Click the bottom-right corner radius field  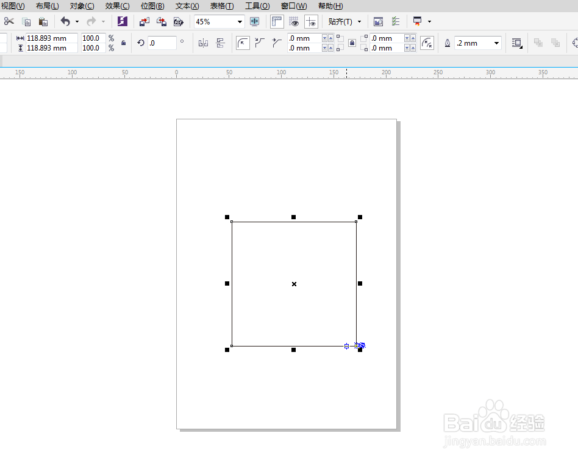point(387,48)
